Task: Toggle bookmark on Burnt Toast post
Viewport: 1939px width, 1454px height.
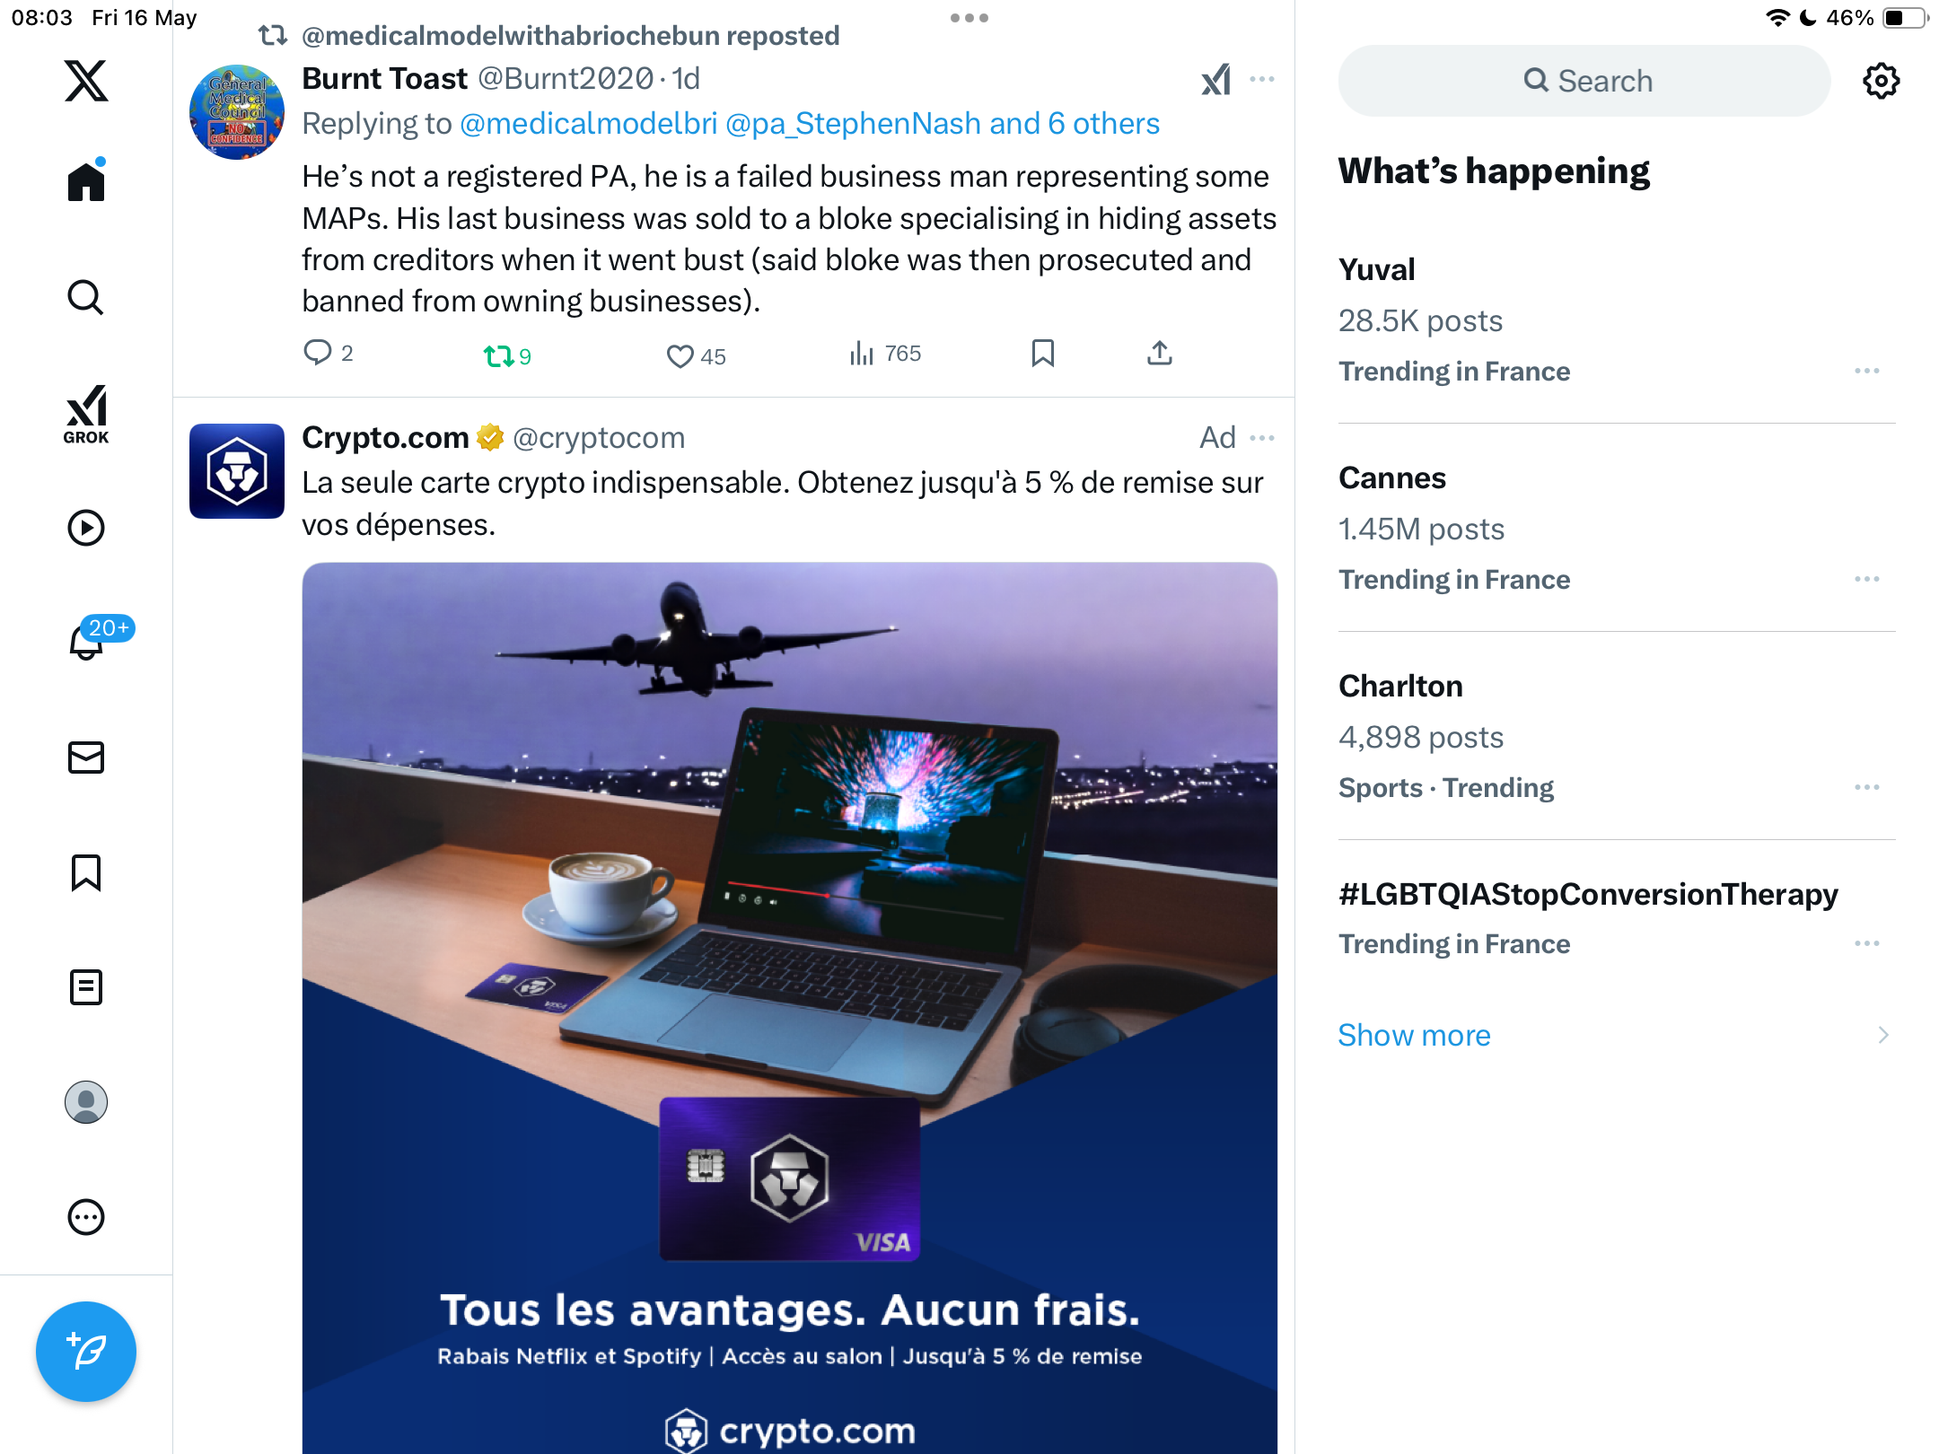Action: (x=1042, y=354)
